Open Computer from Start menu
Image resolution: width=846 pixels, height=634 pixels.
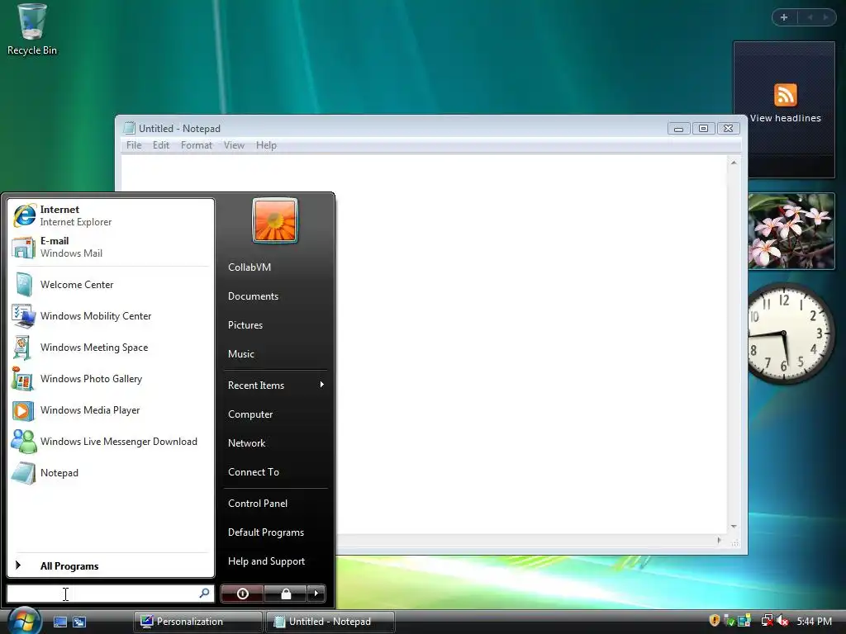click(x=276, y=414)
